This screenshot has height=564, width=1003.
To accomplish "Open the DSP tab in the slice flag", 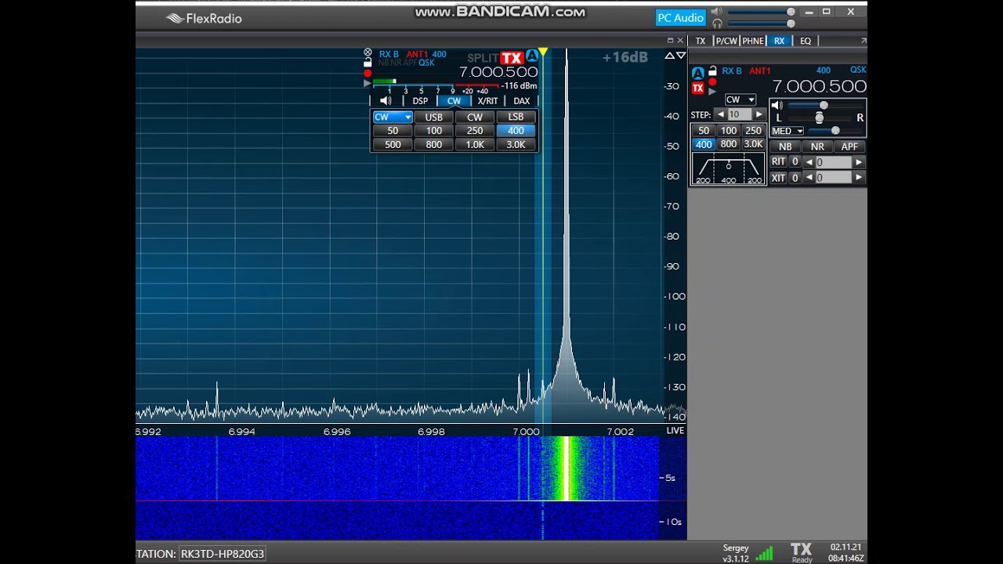I will (420, 101).
